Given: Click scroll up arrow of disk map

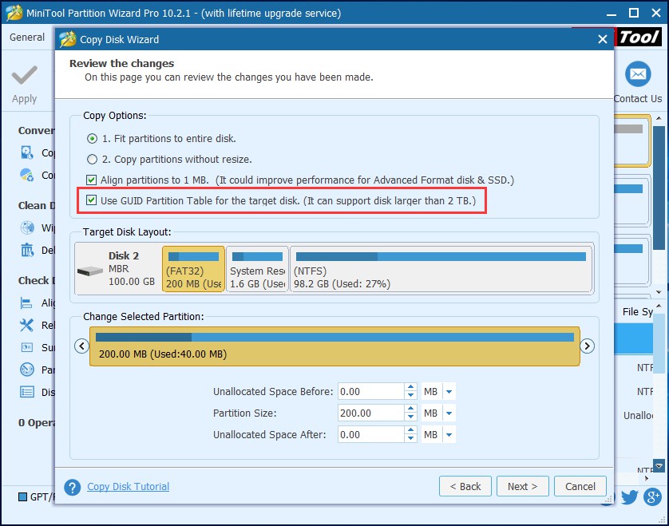Looking at the screenshot, I should pyautogui.click(x=659, y=118).
